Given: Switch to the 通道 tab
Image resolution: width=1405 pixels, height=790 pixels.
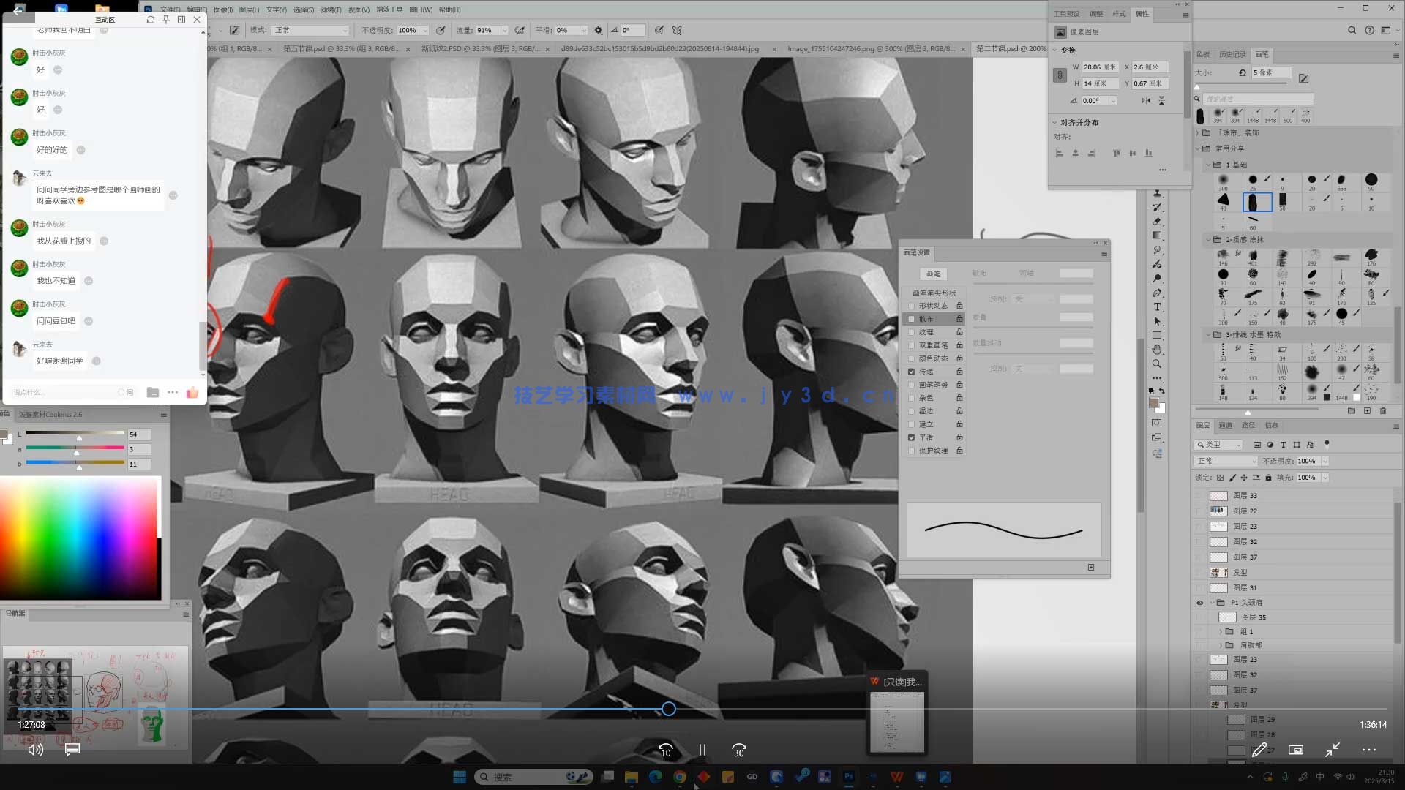Looking at the screenshot, I should tap(1225, 425).
